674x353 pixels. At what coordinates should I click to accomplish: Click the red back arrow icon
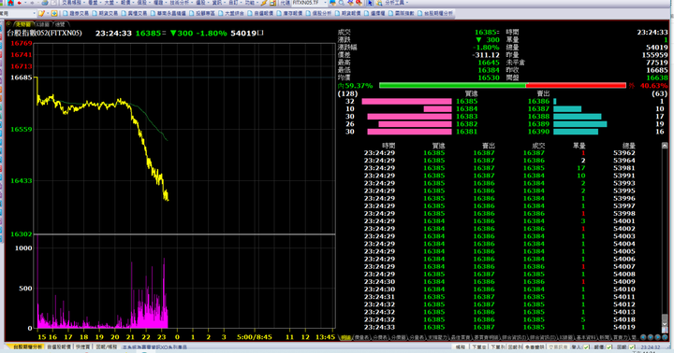pyautogui.click(x=20, y=3)
